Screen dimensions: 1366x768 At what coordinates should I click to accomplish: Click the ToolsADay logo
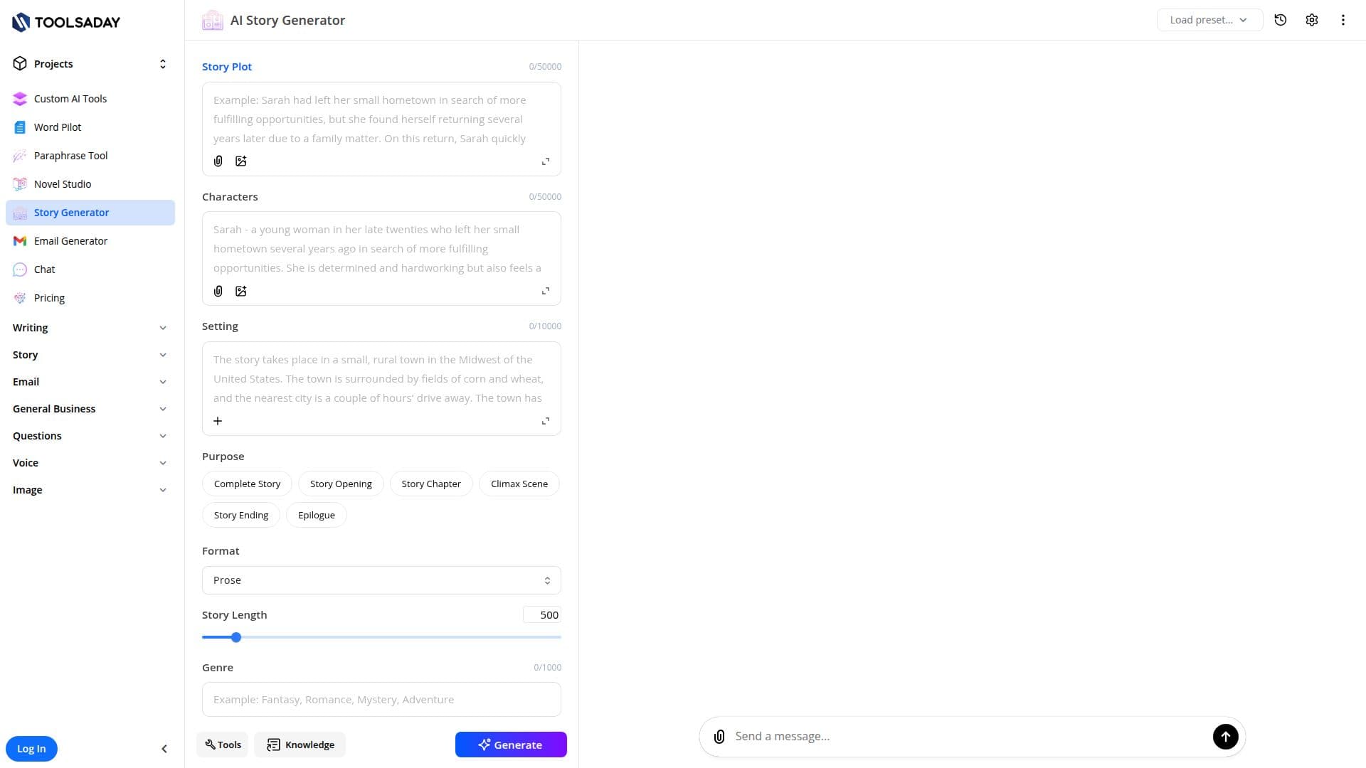66,22
